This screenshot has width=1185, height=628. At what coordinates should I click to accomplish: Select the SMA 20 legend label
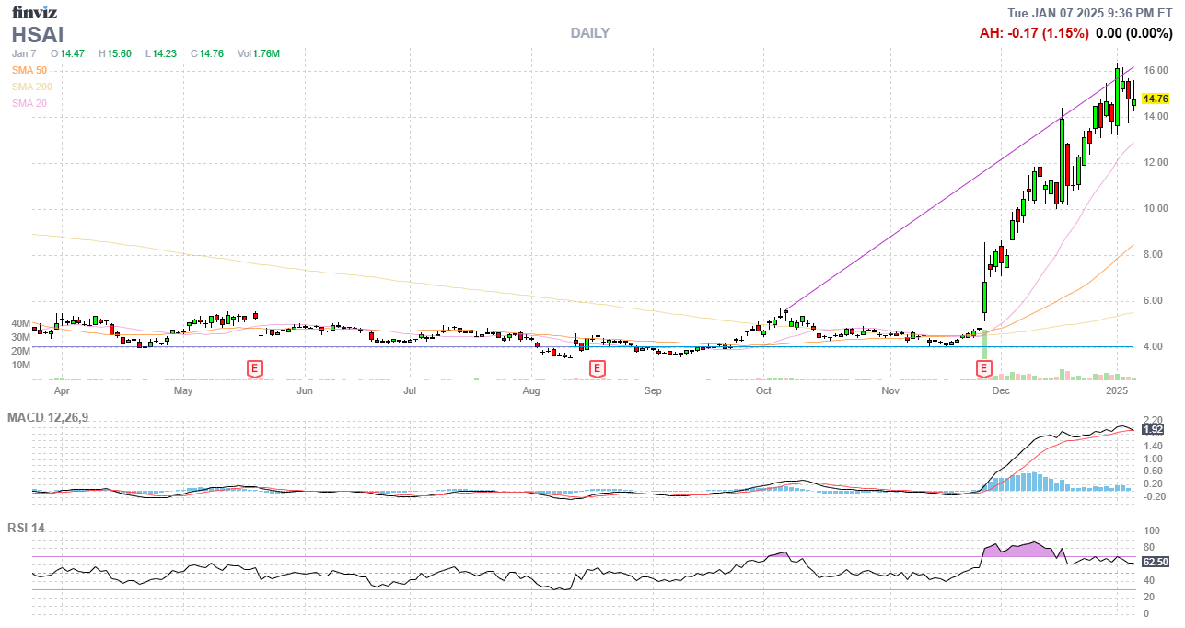coord(29,103)
